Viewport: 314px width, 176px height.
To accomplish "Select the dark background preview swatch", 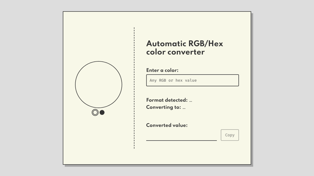I will point(102,112).
